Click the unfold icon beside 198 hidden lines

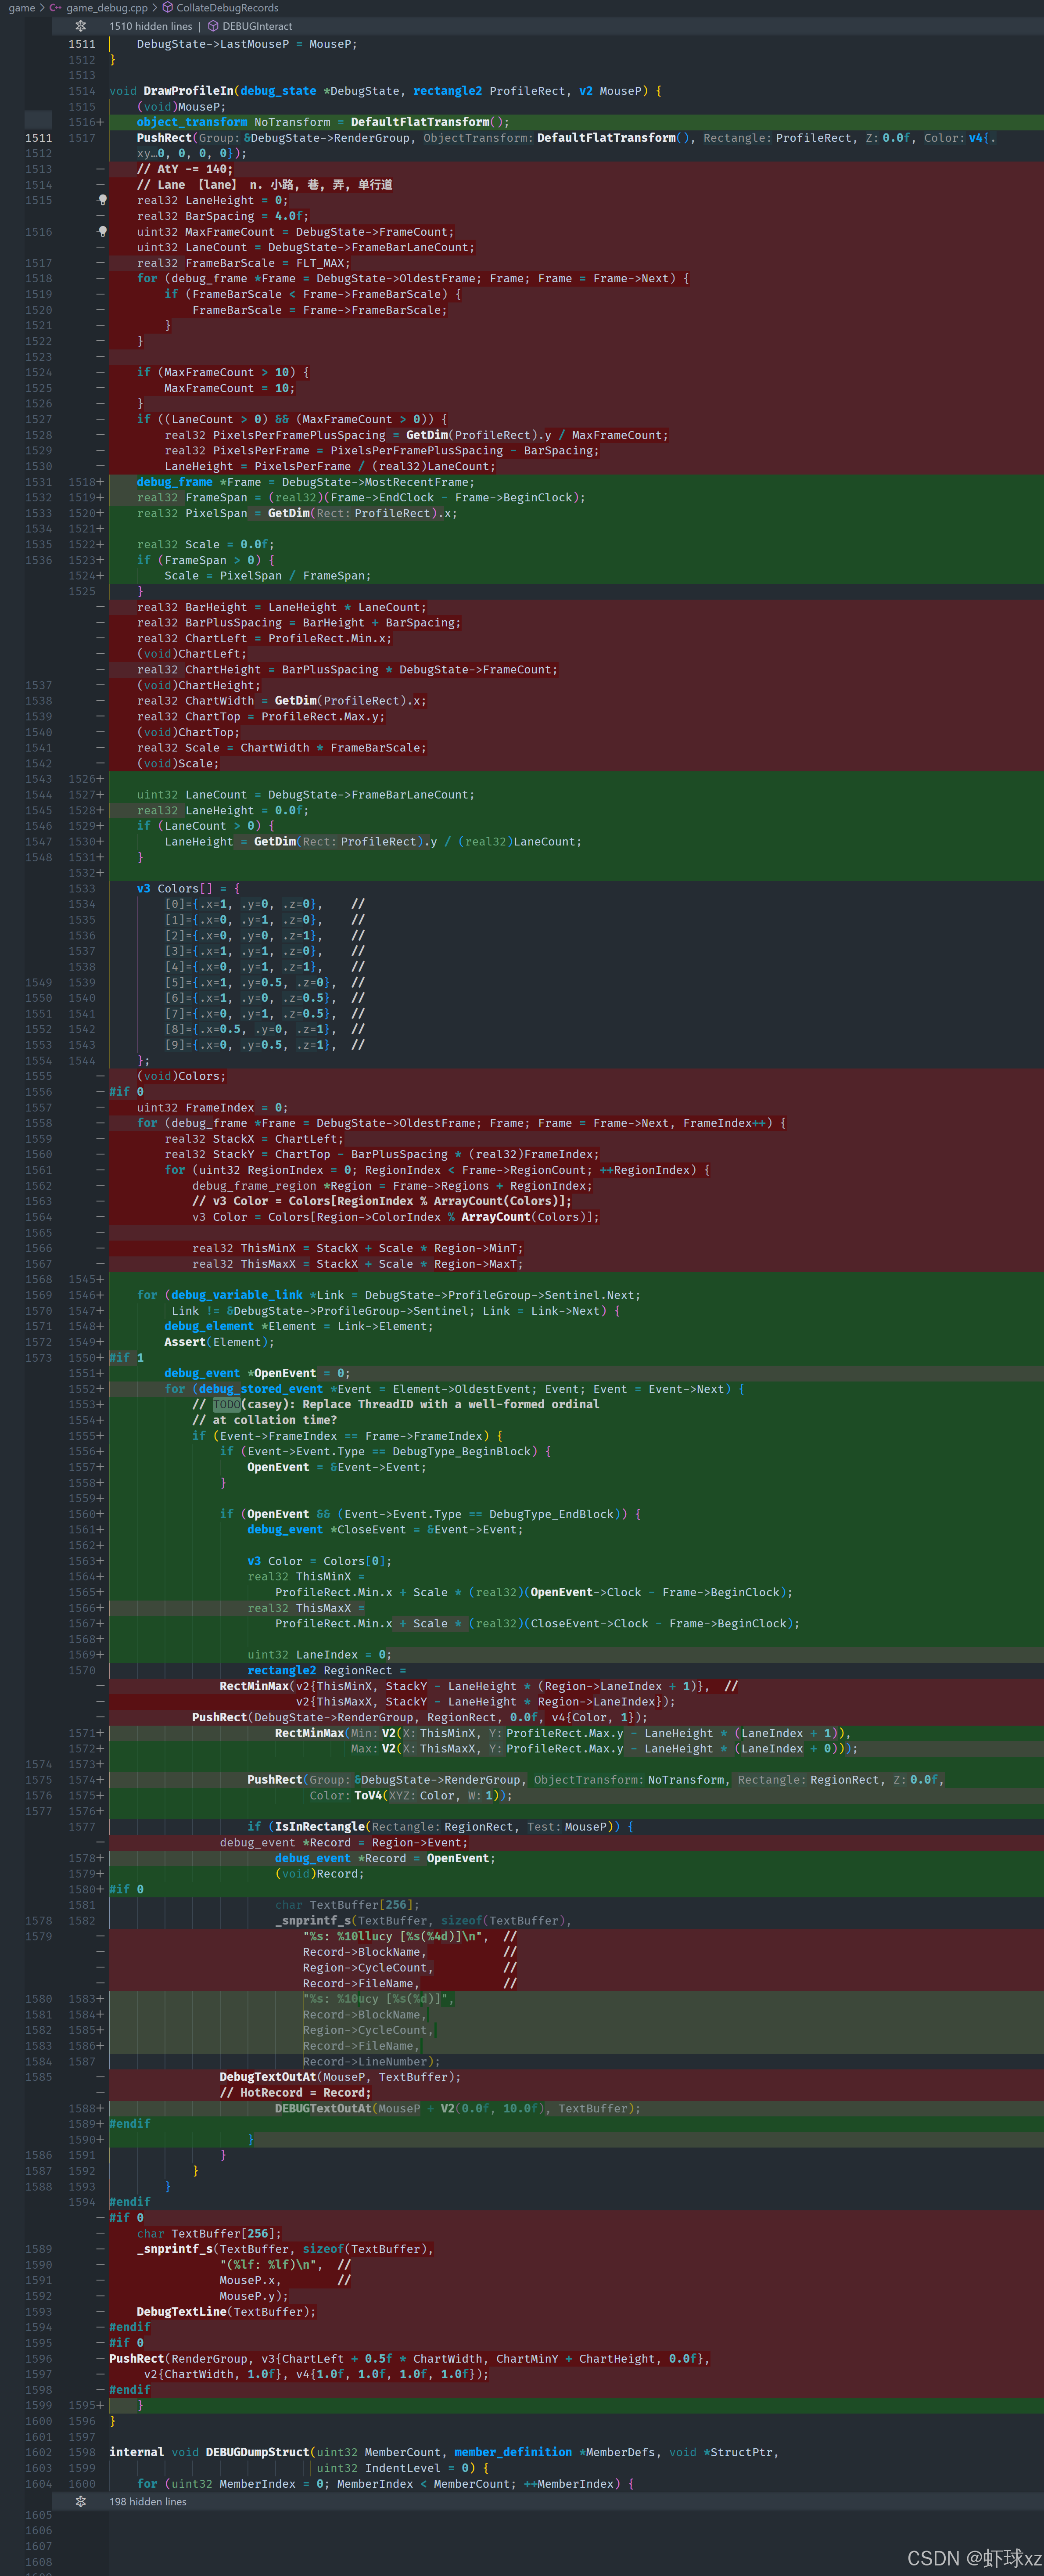[x=81, y=2501]
